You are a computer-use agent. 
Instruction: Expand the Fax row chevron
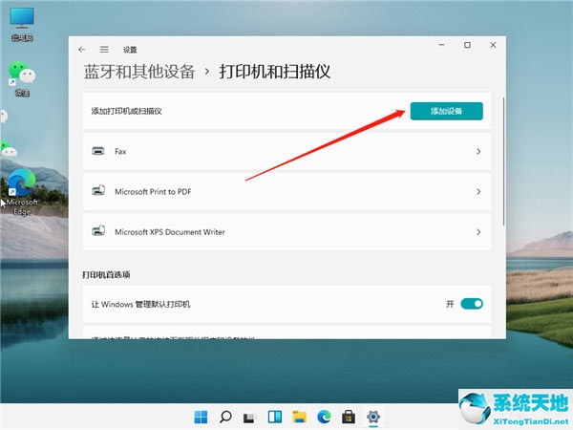pos(478,151)
